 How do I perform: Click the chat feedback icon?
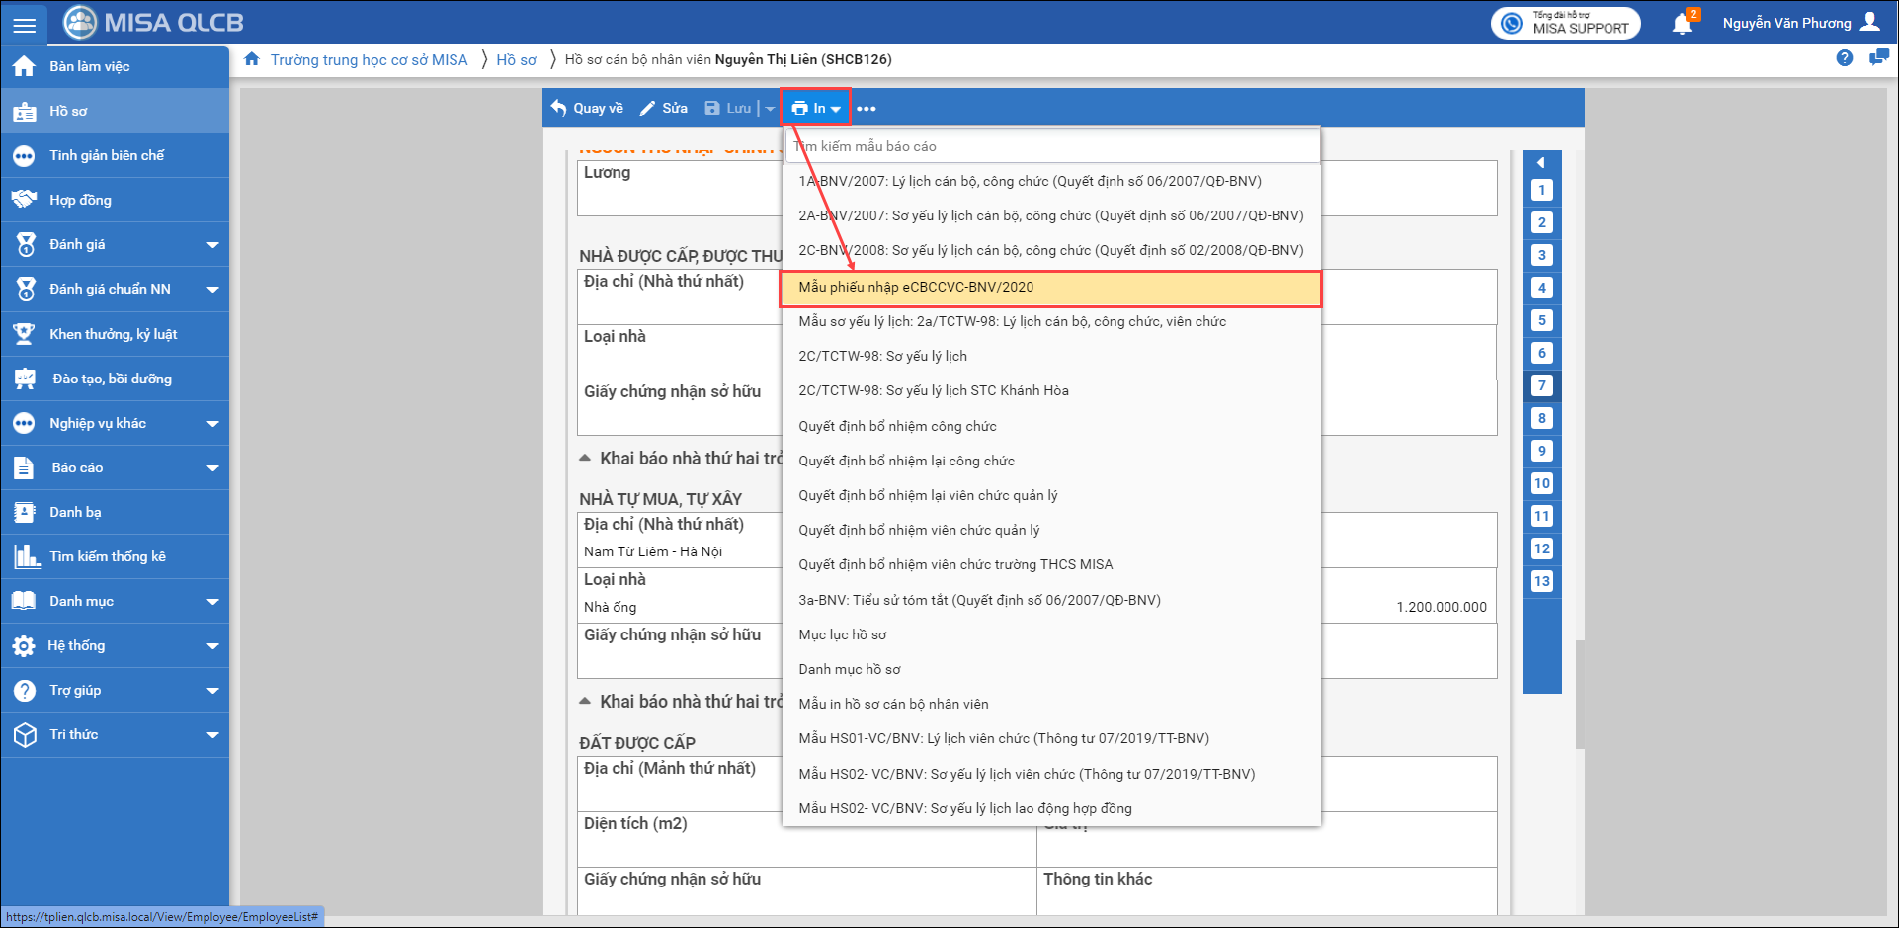[1878, 58]
